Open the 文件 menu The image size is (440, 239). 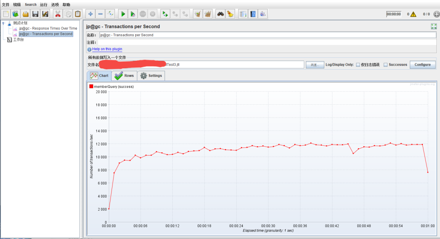coord(6,4)
